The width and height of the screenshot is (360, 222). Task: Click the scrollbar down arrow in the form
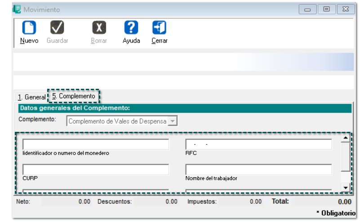coord(345,187)
